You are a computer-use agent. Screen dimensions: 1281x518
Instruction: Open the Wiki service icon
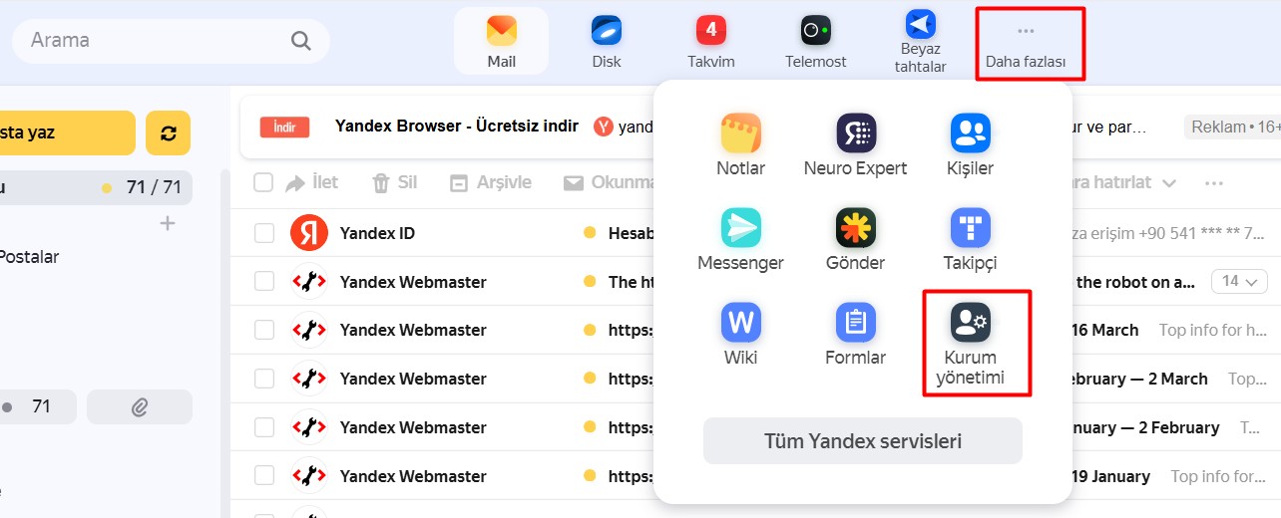(740, 324)
